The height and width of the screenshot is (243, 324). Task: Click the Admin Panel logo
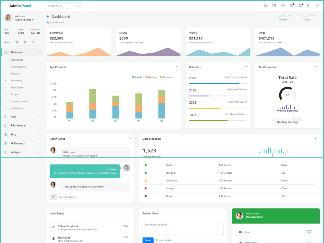click(20, 6)
